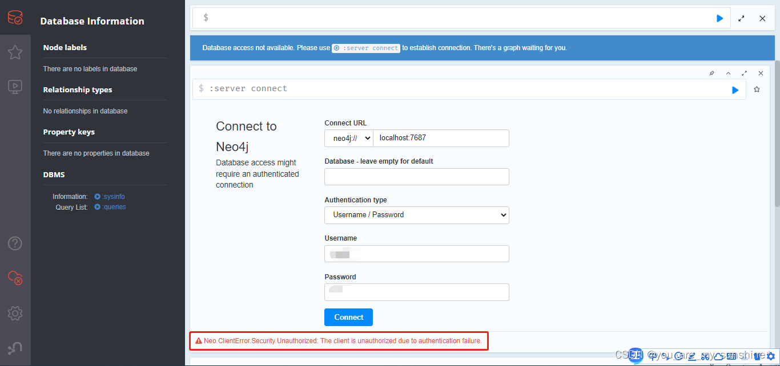Click the :server connect frame command text
Screen dimensions: 780x366
tap(248, 89)
